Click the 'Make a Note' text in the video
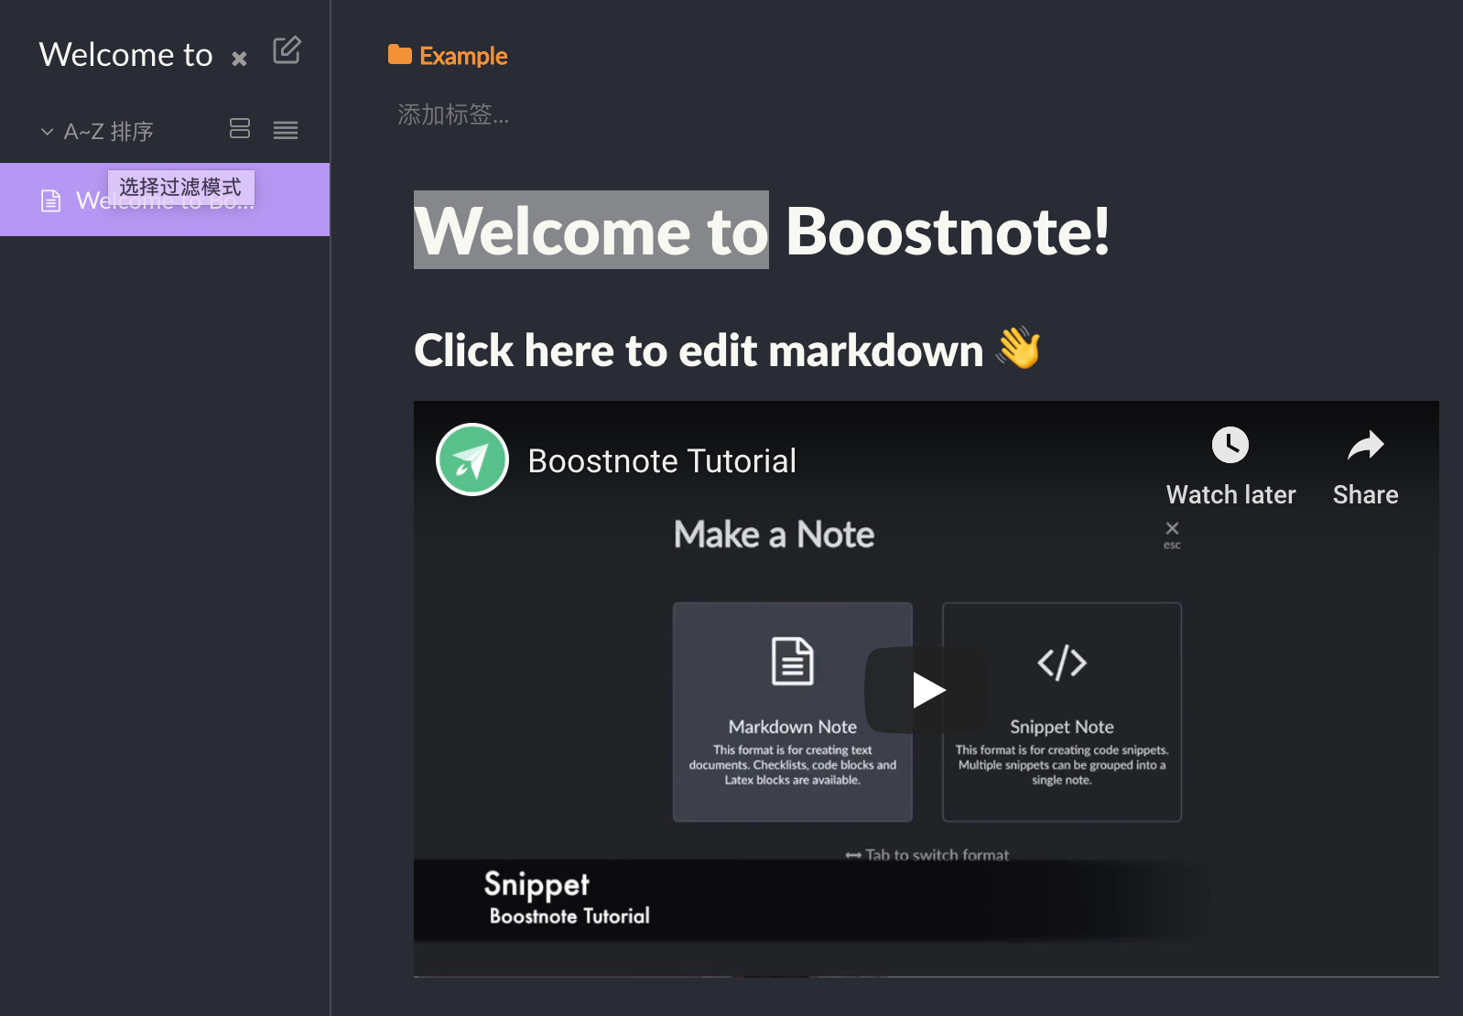Screen dimensions: 1463x1016 tap(774, 535)
